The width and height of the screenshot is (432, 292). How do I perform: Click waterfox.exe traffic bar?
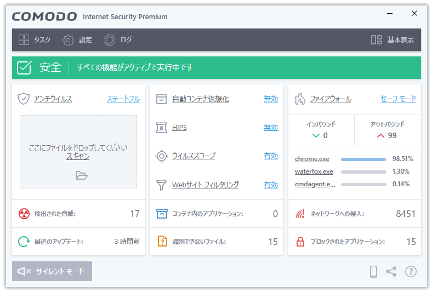[363, 172]
